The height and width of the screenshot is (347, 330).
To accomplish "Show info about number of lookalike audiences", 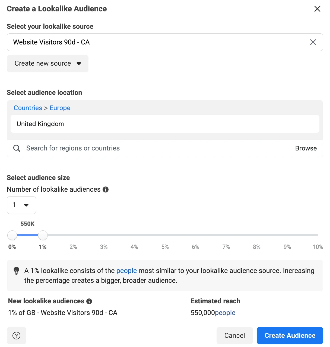I will tap(106, 189).
